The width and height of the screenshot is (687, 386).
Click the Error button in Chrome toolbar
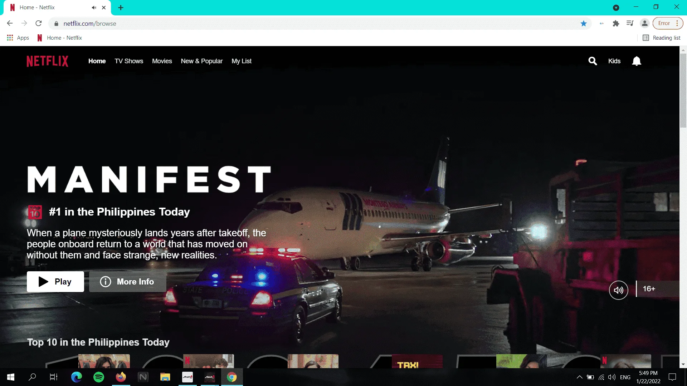(668, 24)
